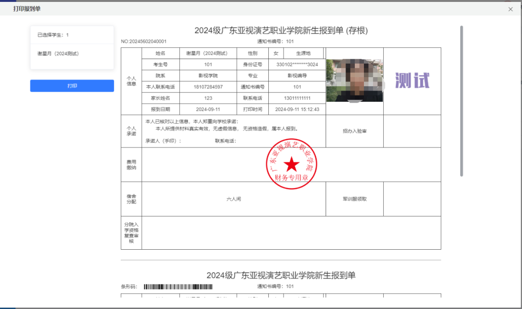Click the student photo in the form
Image resolution: width=522 pixels, height=309 pixels.
(x=354, y=81)
